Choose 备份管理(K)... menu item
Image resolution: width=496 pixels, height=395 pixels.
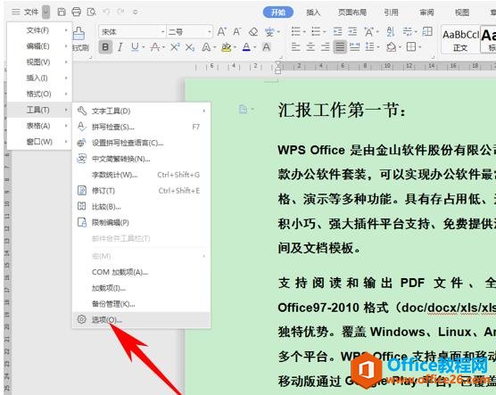(x=142, y=304)
